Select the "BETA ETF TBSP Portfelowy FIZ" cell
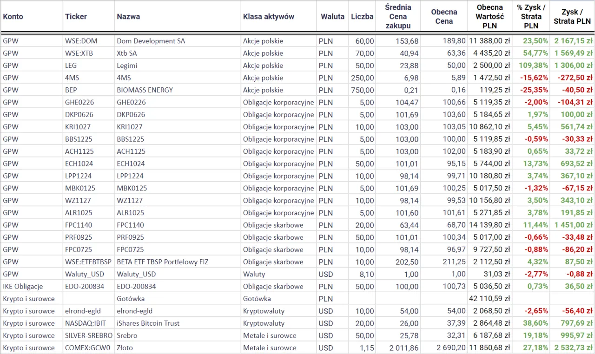Screen dimensions: 595x354 click(162, 262)
